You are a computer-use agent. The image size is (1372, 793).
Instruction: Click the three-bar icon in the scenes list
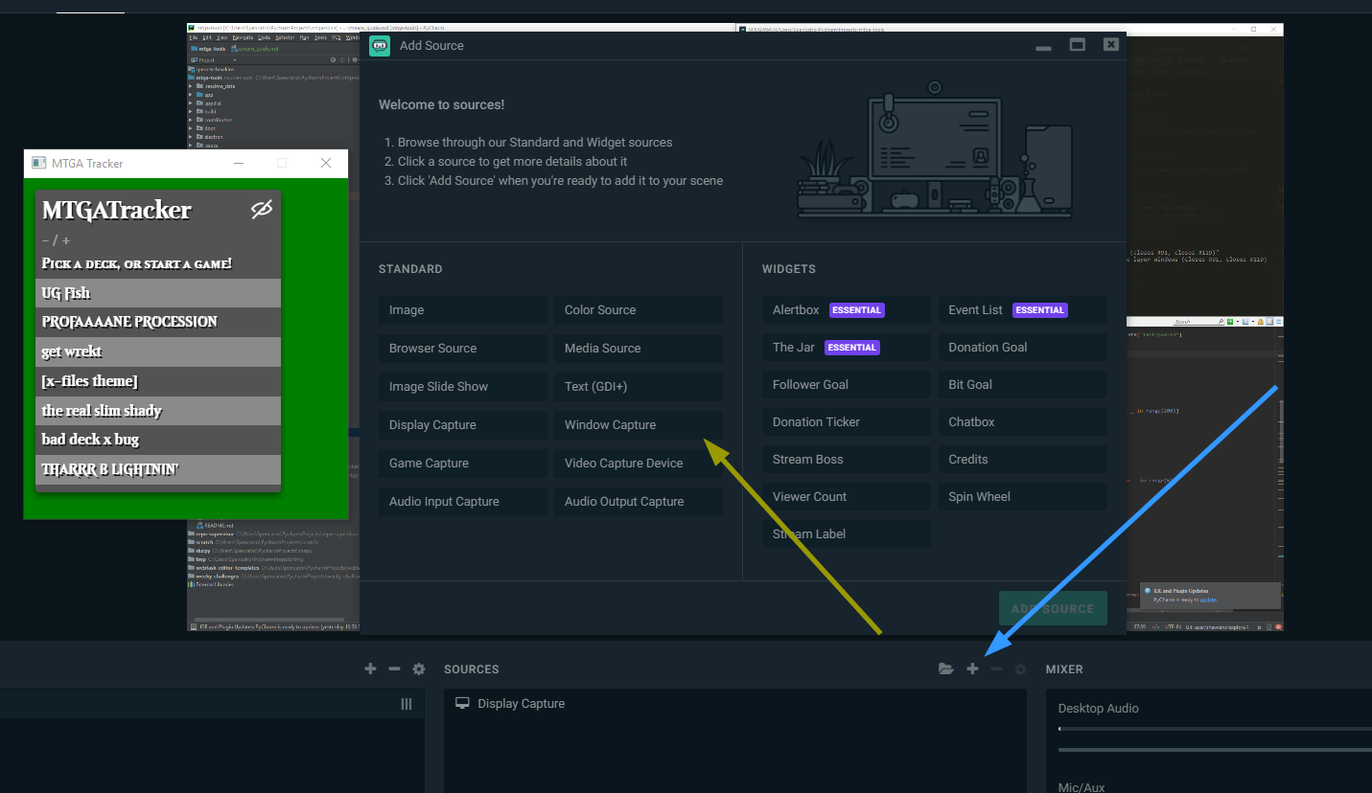(x=407, y=704)
